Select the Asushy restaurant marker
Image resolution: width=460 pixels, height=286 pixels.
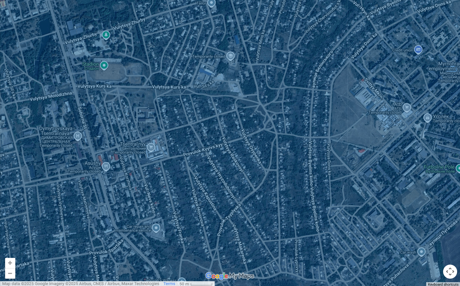106,166
